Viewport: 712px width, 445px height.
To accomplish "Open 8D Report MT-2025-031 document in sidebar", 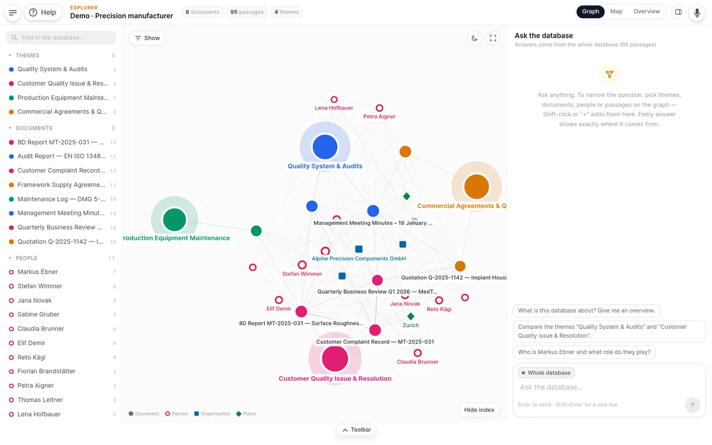I will pyautogui.click(x=61, y=142).
